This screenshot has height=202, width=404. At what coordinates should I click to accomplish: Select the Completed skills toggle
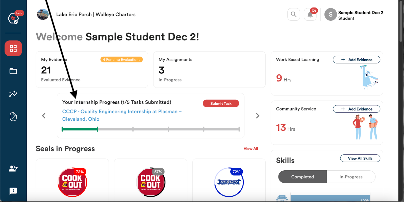click(302, 177)
